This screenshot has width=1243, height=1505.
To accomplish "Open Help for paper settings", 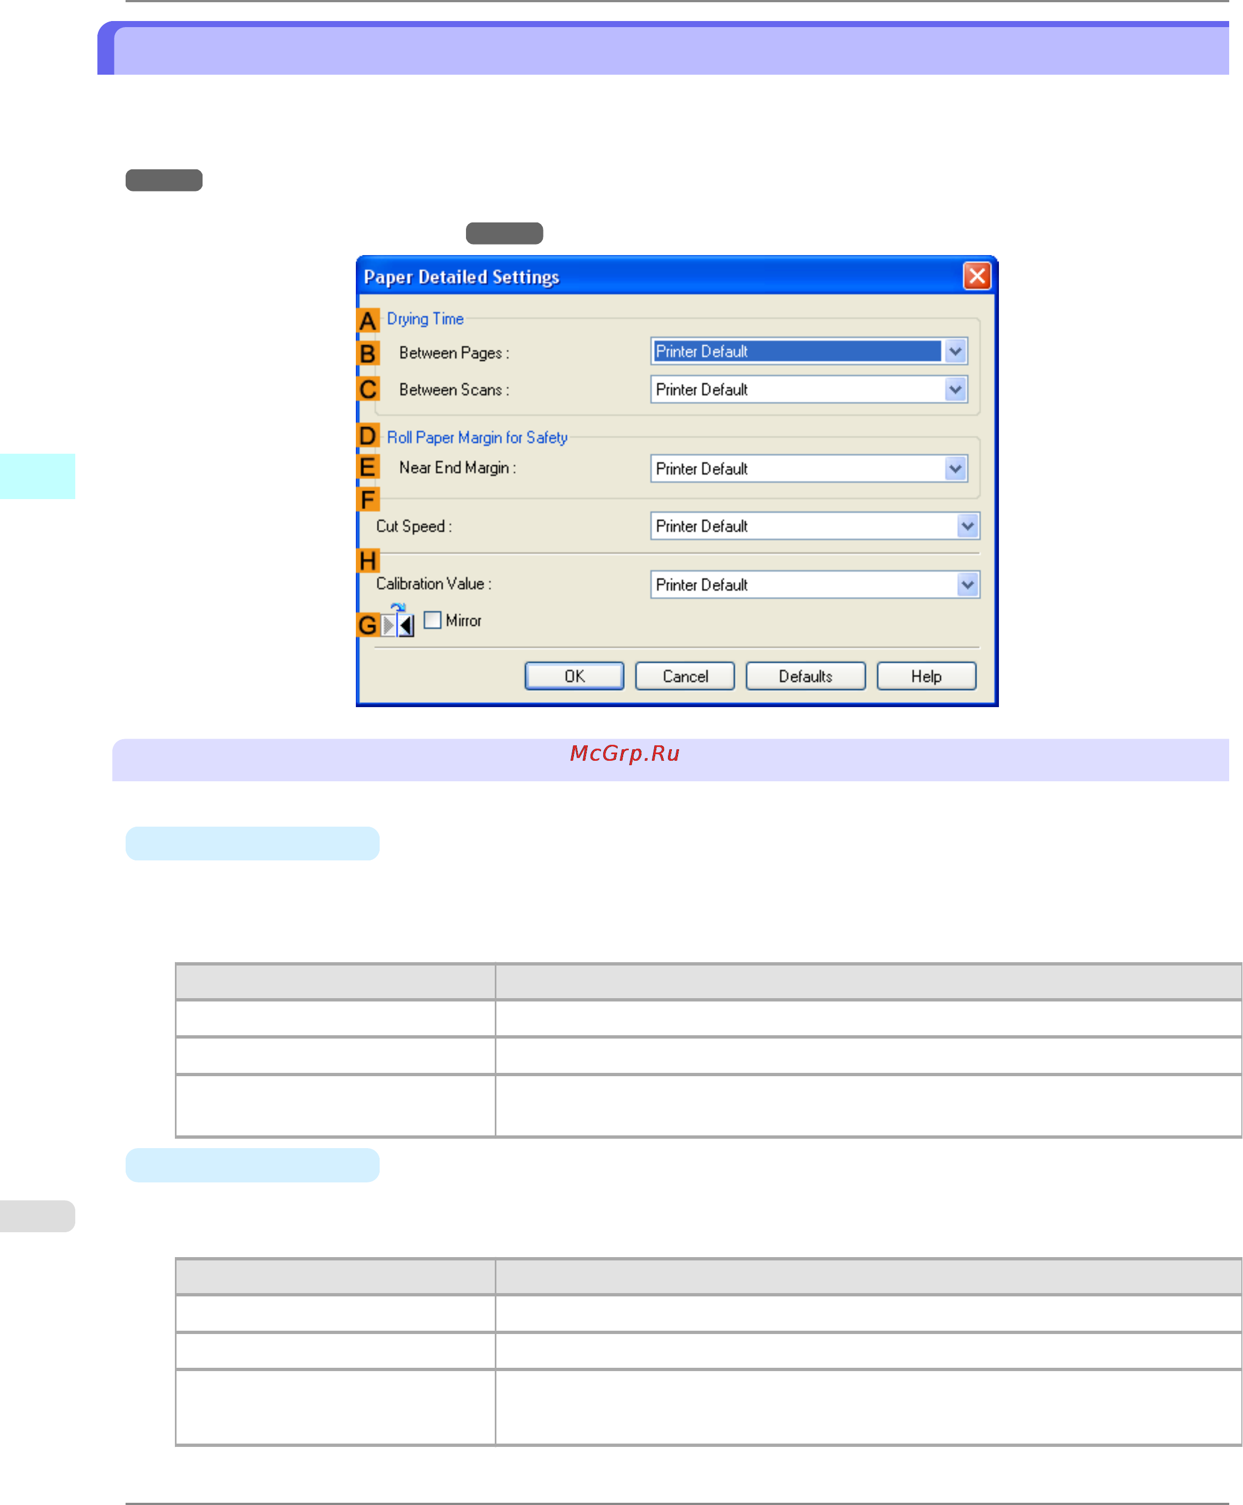I will (x=926, y=676).
